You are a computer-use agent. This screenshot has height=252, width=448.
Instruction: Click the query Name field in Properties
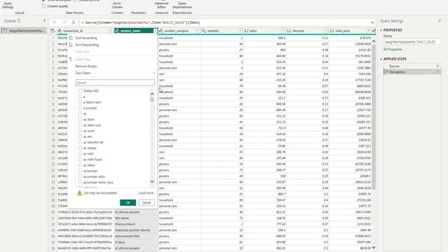click(x=412, y=42)
